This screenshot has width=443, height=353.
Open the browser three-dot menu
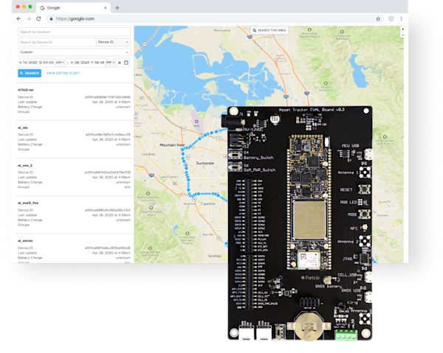(x=401, y=19)
